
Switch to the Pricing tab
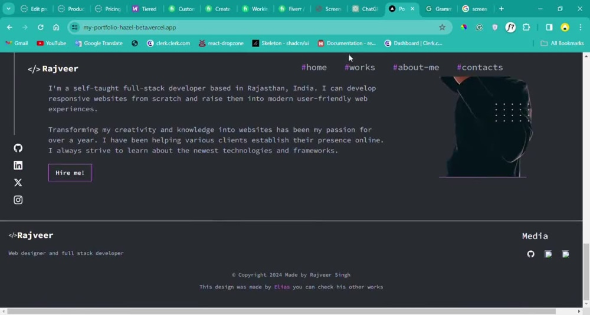108,9
